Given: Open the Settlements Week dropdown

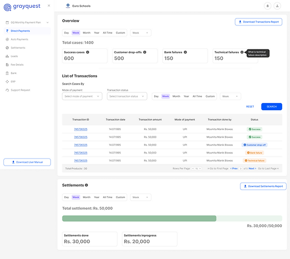Looking at the screenshot, I should click(141, 197).
